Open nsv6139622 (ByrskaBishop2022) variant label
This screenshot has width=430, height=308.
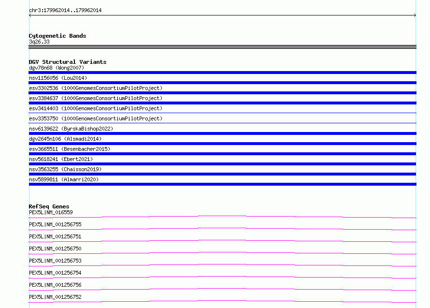click(x=71, y=129)
